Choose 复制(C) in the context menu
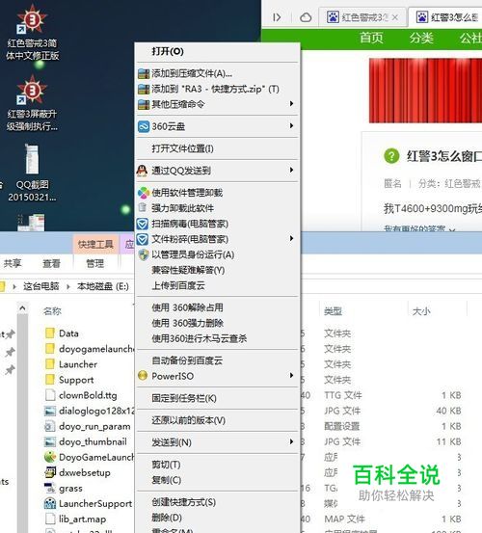The height and width of the screenshot is (533, 482). pyautogui.click(x=217, y=480)
